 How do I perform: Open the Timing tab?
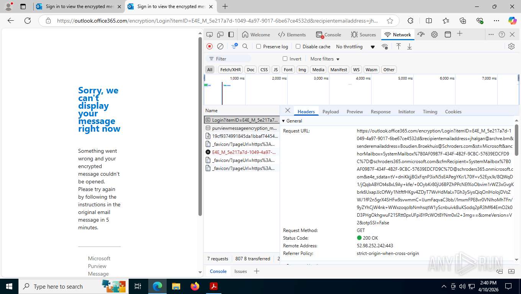[430, 112]
